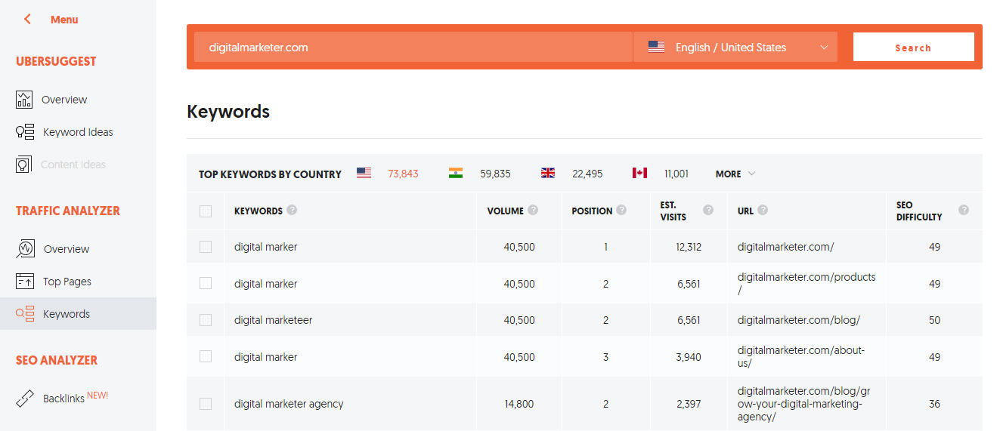
Task: Click the 73,843 US keyword count
Action: pyautogui.click(x=403, y=174)
